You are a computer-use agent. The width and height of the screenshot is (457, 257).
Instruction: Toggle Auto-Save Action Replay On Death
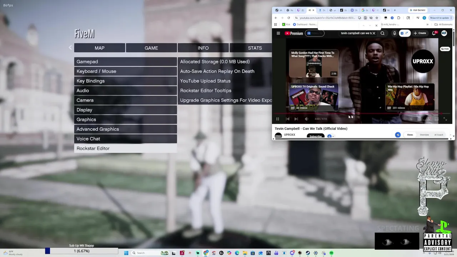[x=225, y=71]
